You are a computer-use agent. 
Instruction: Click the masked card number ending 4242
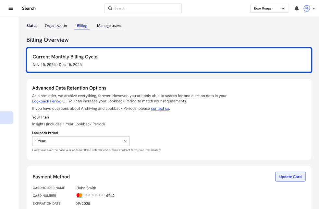(99, 196)
